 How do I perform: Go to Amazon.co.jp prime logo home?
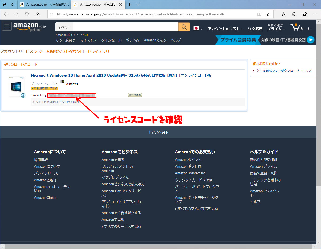(29, 27)
